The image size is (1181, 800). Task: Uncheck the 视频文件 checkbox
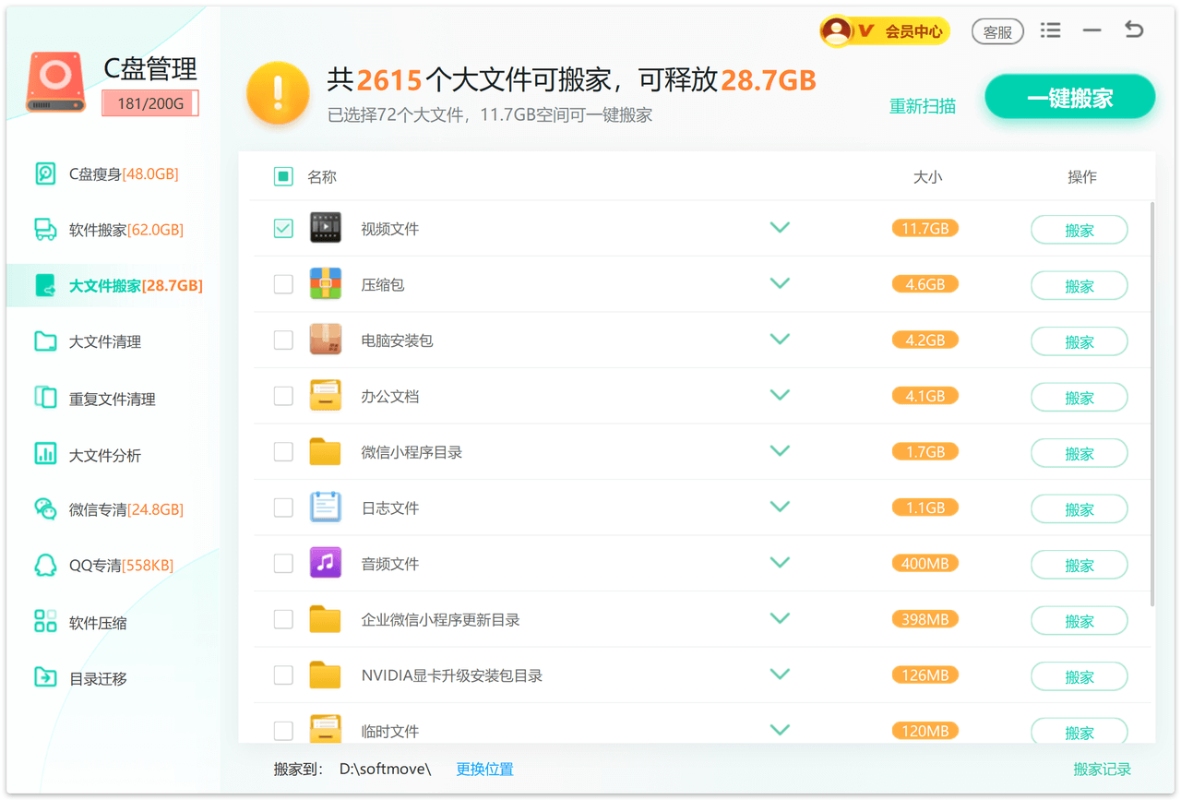tap(283, 228)
